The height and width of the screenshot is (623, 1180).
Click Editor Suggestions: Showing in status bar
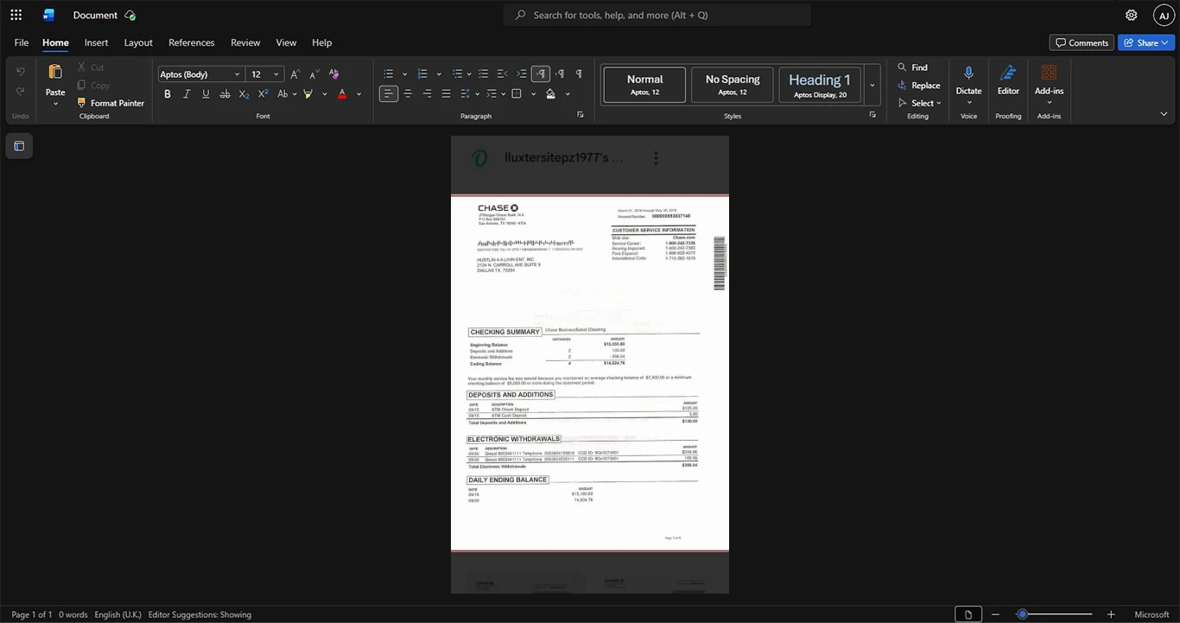[x=200, y=614]
